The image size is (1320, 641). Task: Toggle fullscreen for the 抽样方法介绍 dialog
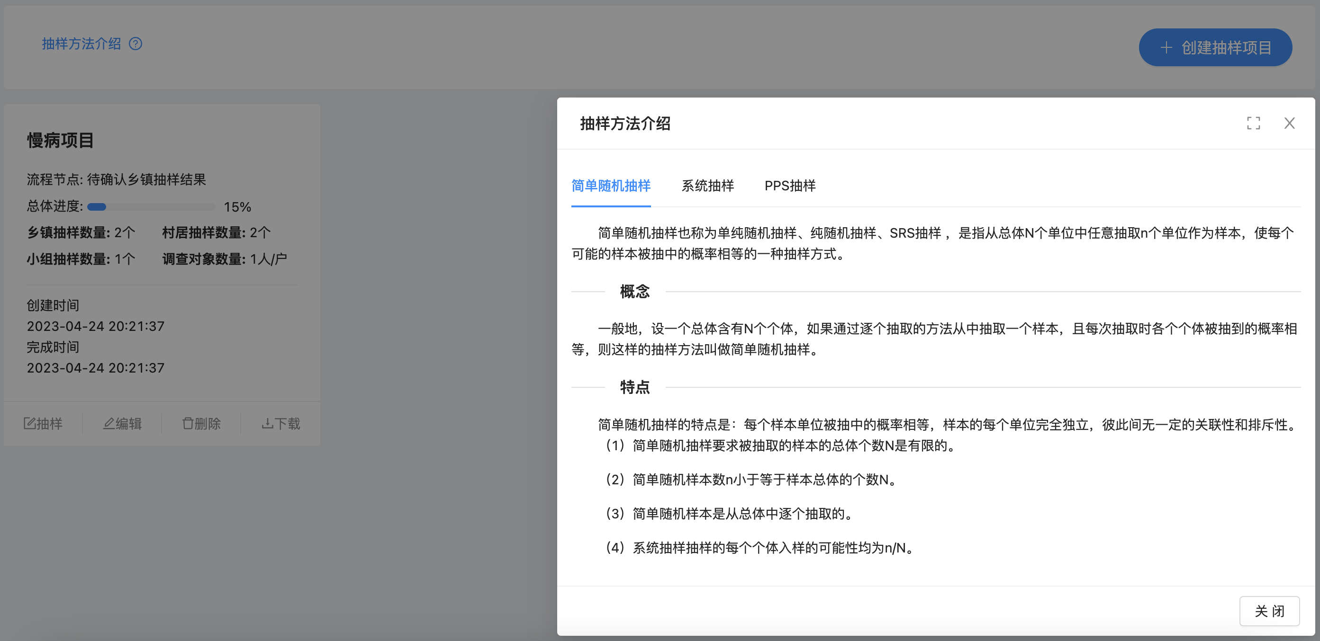(x=1253, y=124)
